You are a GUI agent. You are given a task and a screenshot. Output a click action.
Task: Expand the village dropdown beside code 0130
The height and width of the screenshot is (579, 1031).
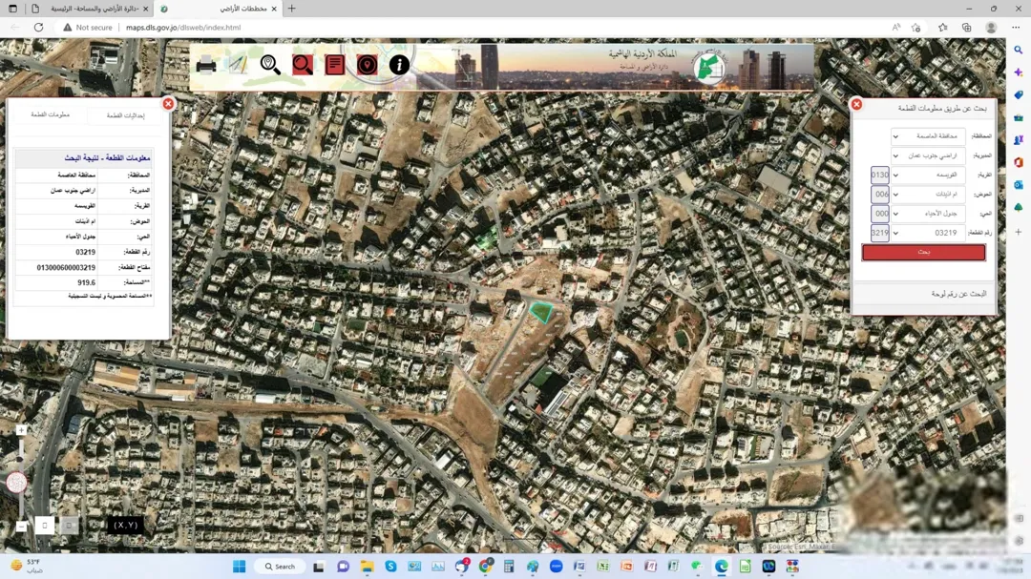click(x=928, y=175)
